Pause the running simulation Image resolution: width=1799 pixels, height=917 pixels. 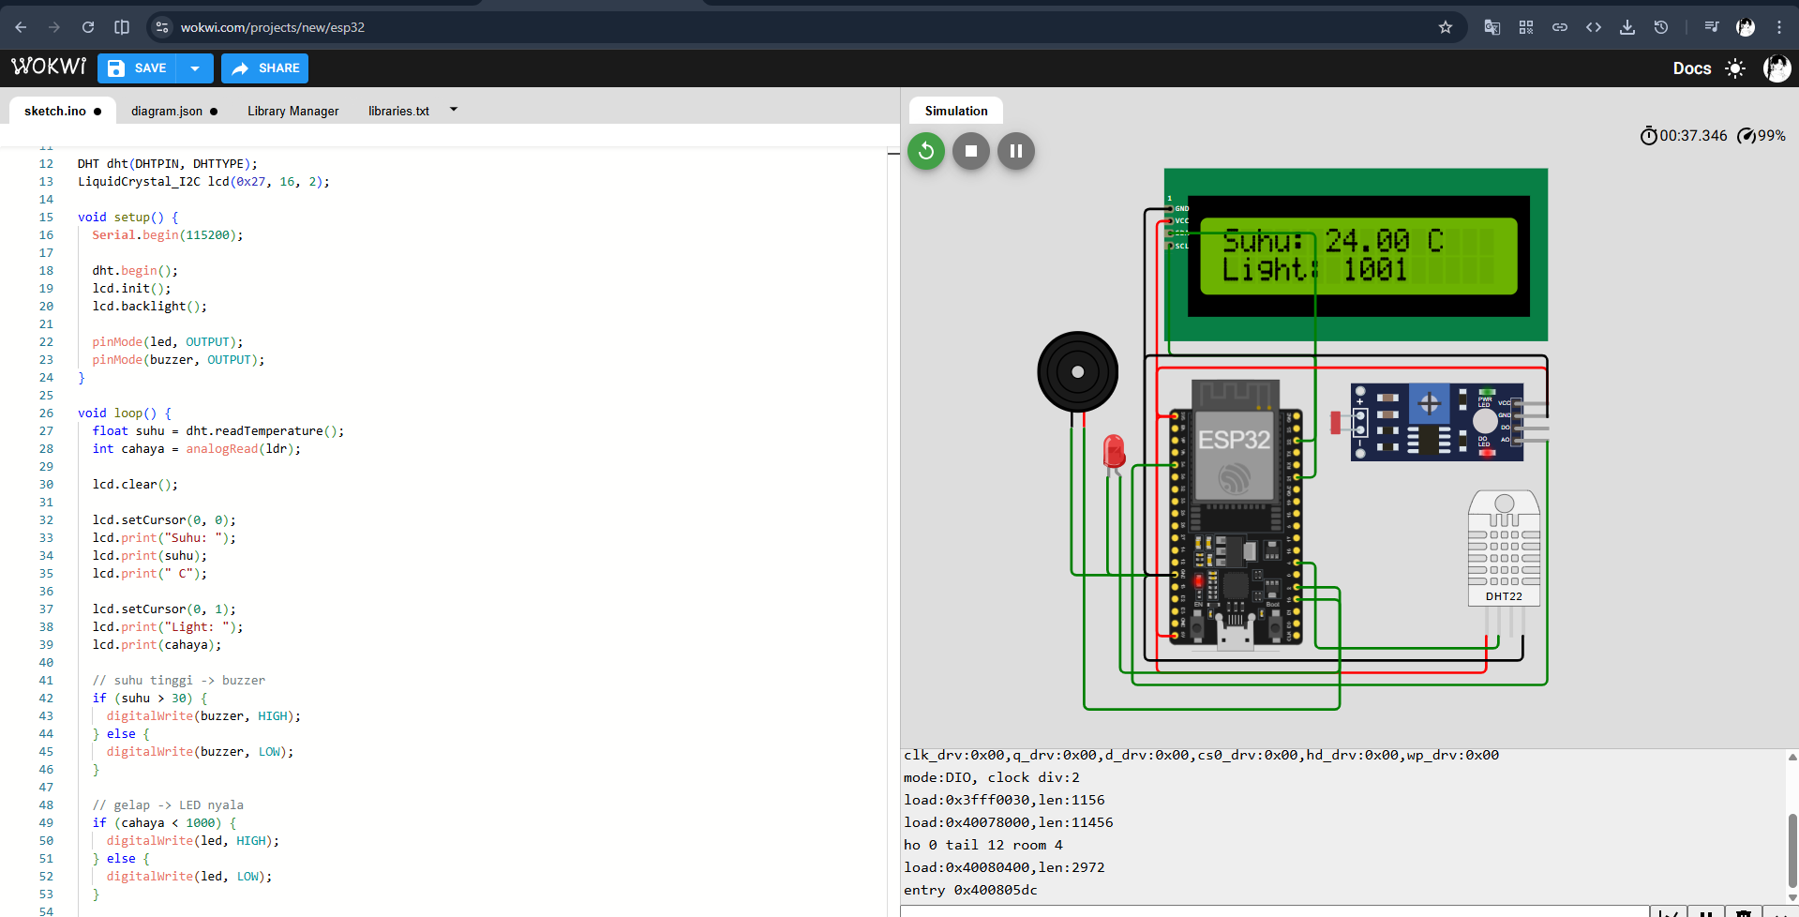click(1016, 151)
